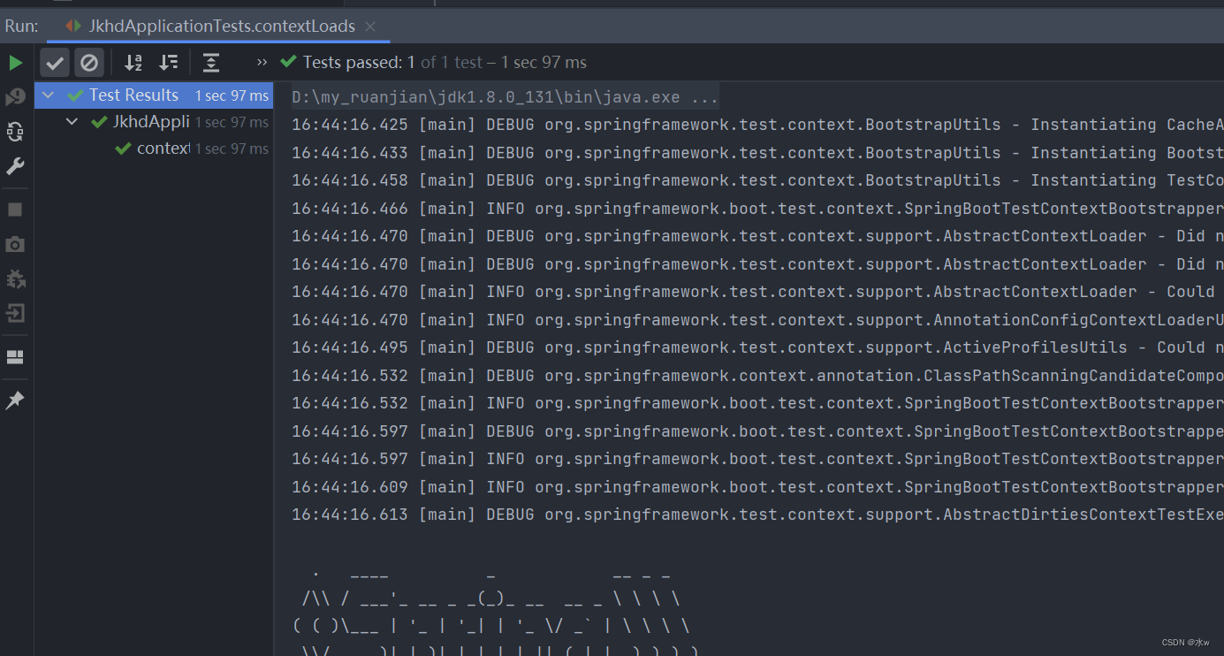The height and width of the screenshot is (656, 1224).
Task: Toggle auto-test rerun icon in sidebar
Action: (x=15, y=132)
